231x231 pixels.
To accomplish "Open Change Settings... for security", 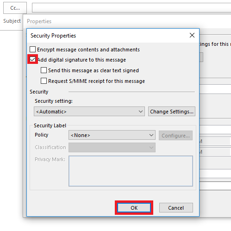I will pos(172,112).
